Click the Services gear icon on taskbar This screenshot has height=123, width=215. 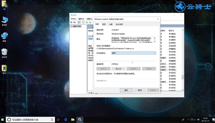coord(80,120)
